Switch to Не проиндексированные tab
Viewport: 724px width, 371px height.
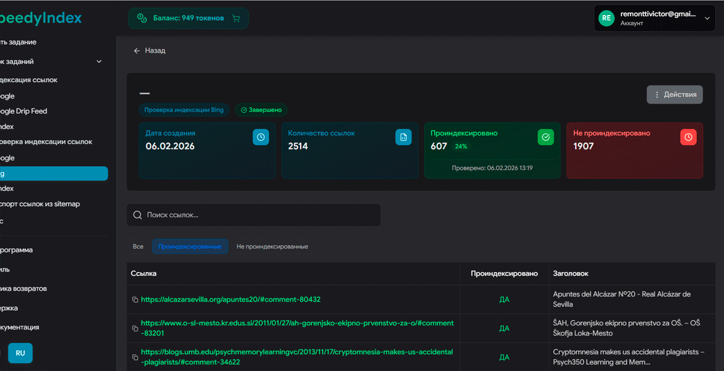[272, 246]
